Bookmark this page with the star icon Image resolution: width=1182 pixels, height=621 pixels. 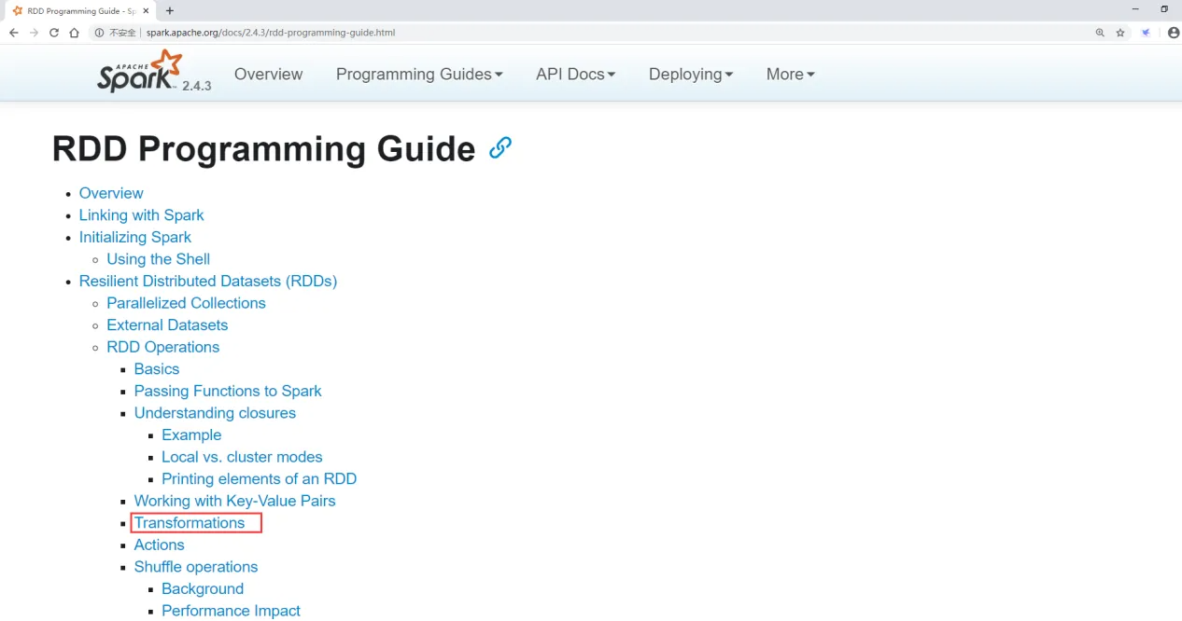point(1120,33)
